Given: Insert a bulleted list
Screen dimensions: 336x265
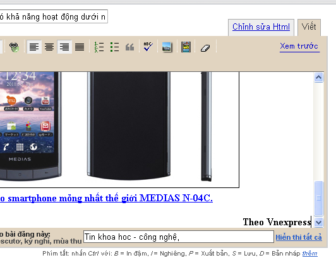Looking at the screenshot, I should click(114, 47).
